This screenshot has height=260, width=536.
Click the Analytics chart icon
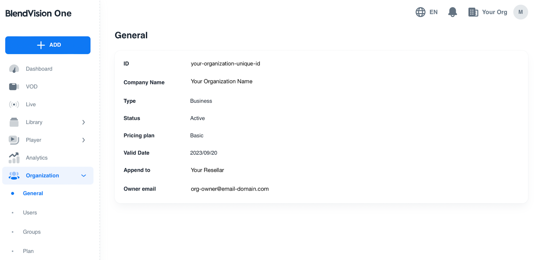14,158
